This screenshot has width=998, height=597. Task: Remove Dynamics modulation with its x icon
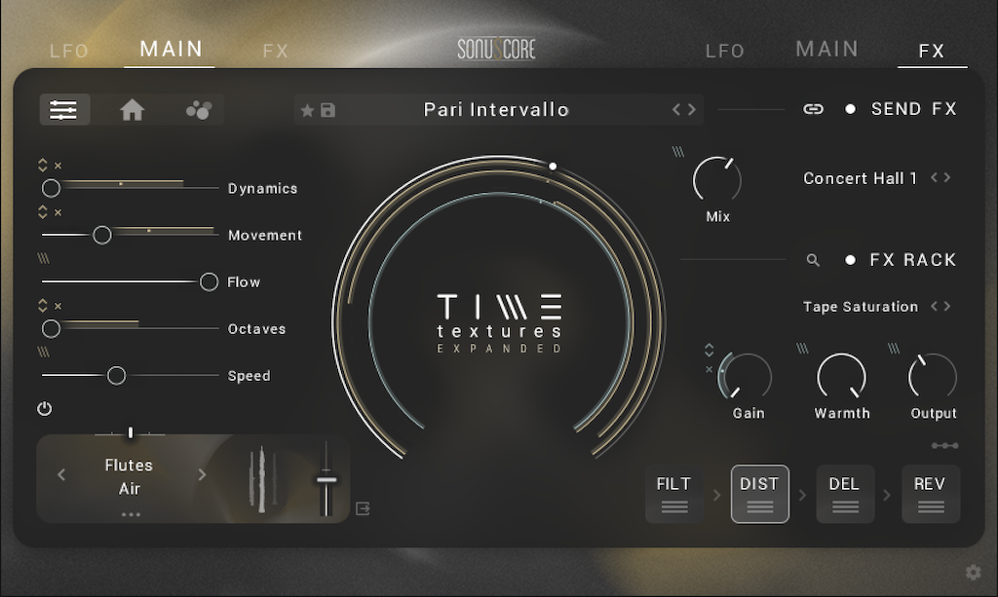tap(58, 166)
